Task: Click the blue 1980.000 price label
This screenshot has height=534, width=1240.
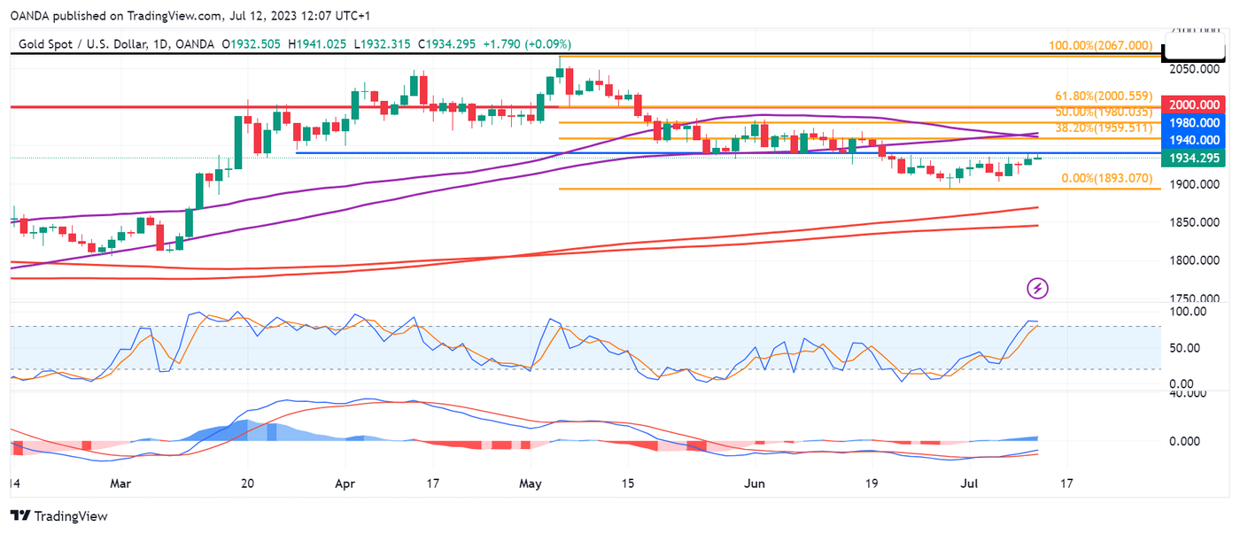Action: coord(1196,123)
